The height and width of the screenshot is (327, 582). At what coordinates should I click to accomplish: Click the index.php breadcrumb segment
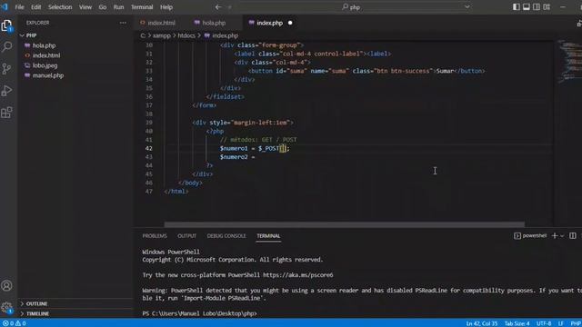225,35
